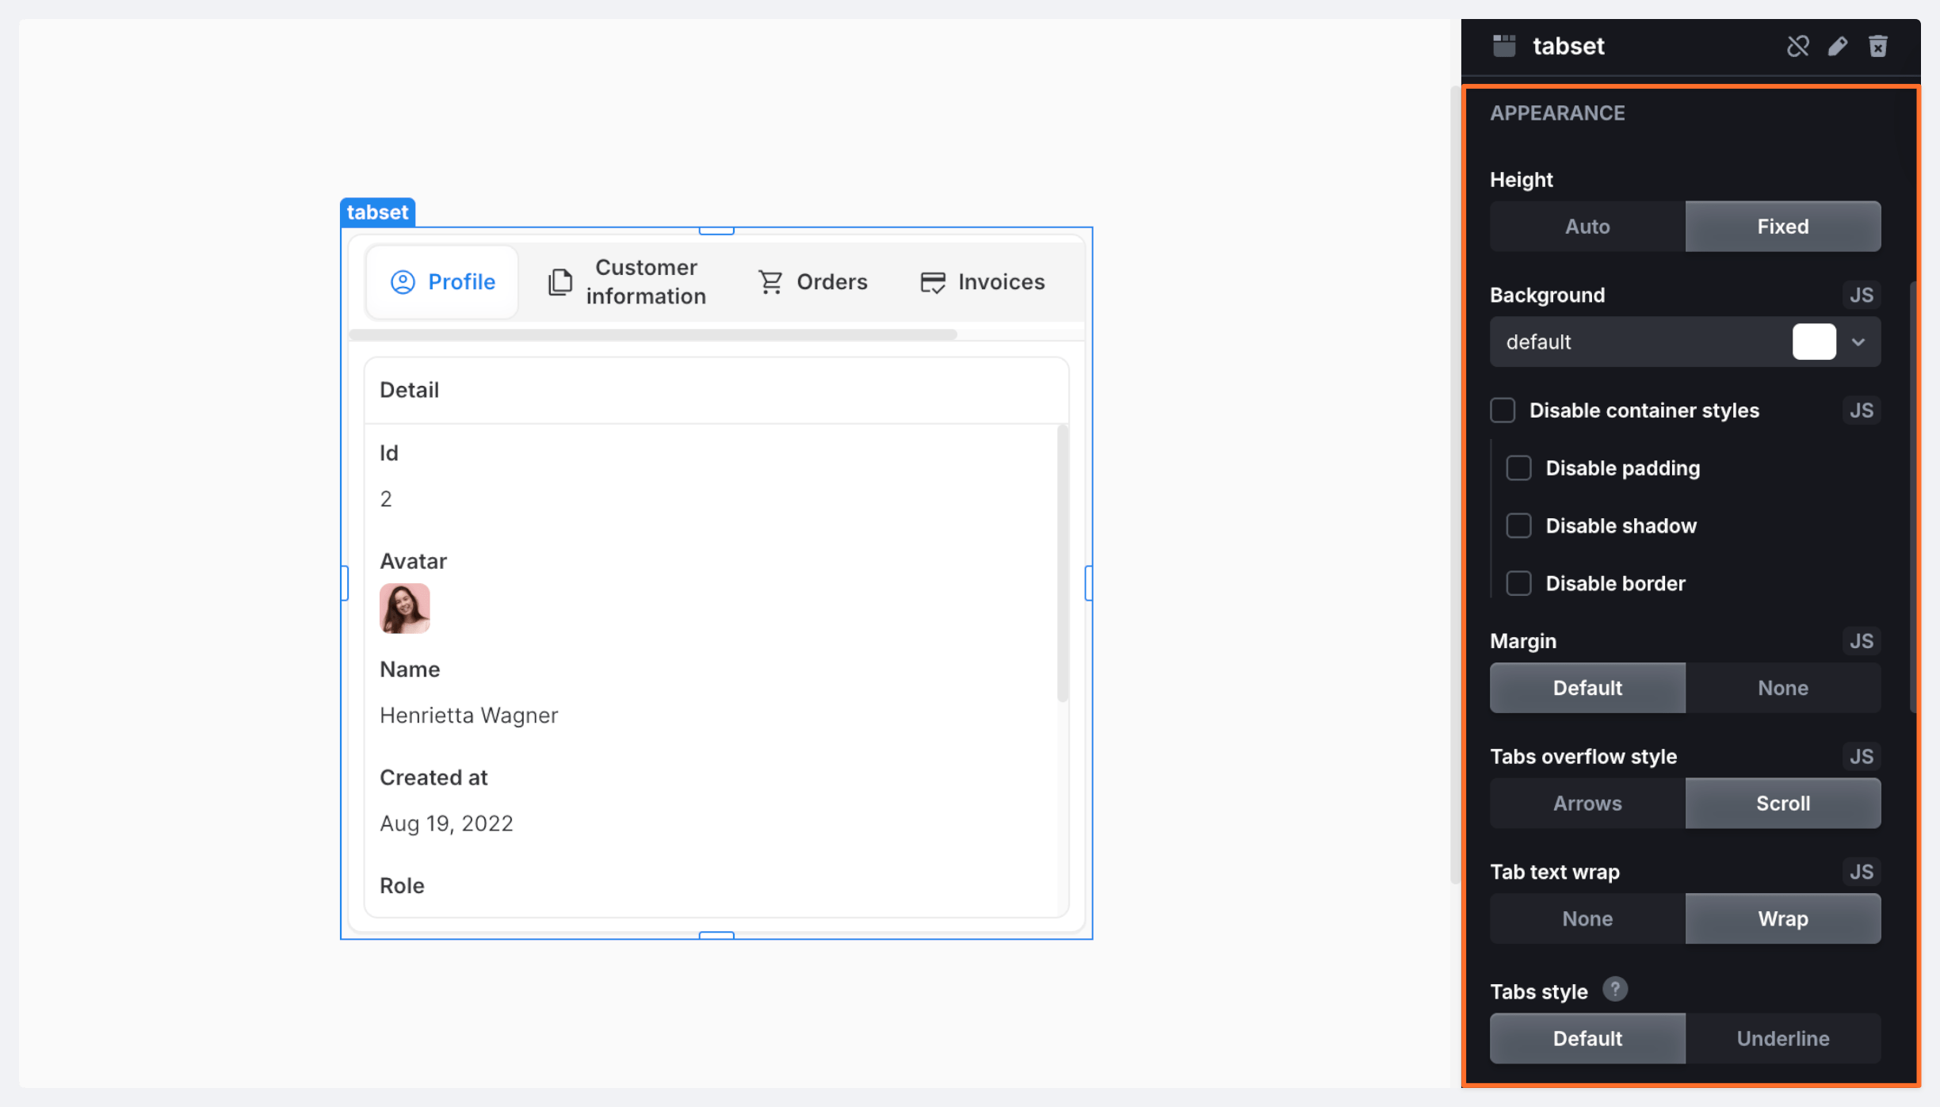The image size is (1940, 1107).
Task: Set Height to Auto
Action: pyautogui.click(x=1587, y=227)
